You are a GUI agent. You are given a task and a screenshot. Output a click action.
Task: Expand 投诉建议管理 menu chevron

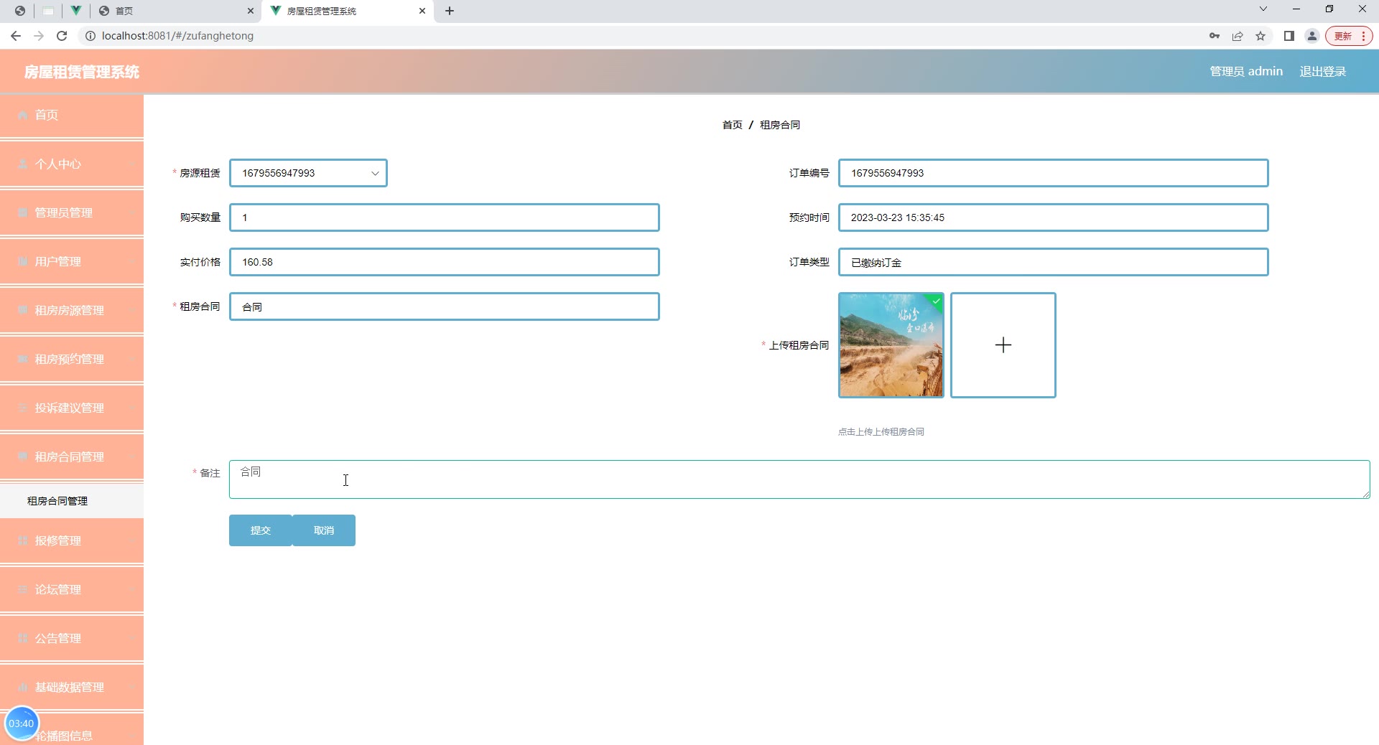pyautogui.click(x=132, y=408)
